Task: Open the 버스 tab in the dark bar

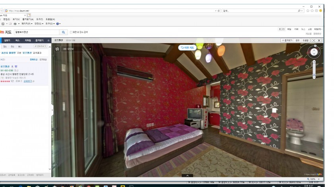Action: coord(17,40)
